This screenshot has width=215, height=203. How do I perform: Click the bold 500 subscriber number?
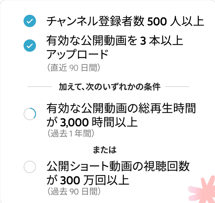click(157, 22)
